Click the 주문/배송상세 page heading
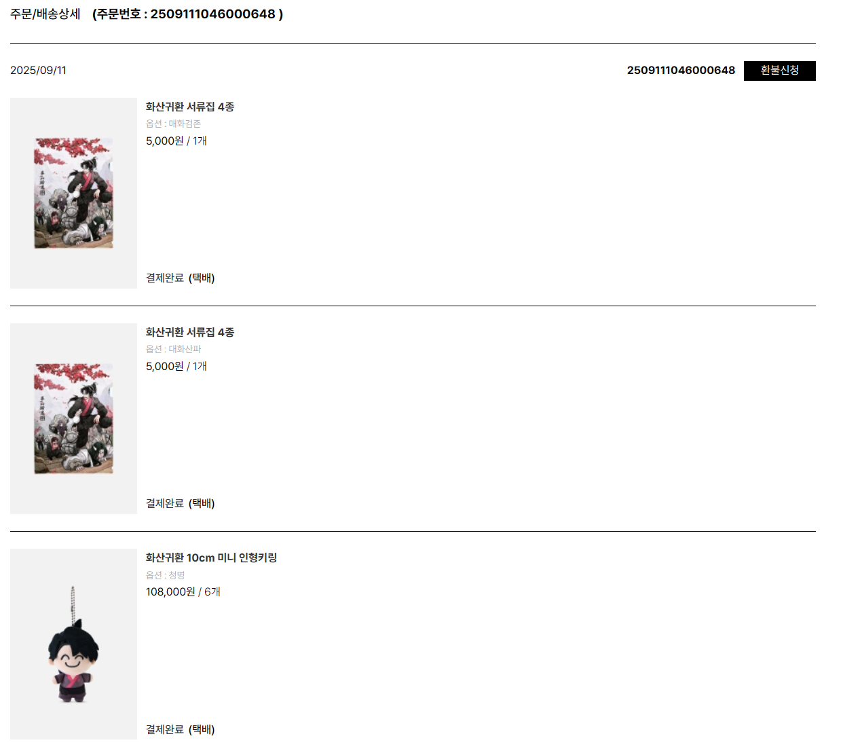The width and height of the screenshot is (843, 749). [45, 14]
